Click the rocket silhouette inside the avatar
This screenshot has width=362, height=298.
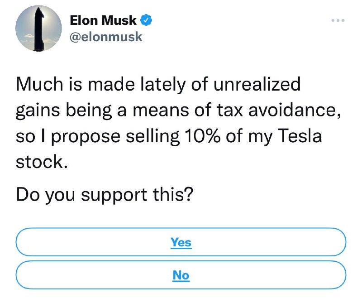click(39, 29)
